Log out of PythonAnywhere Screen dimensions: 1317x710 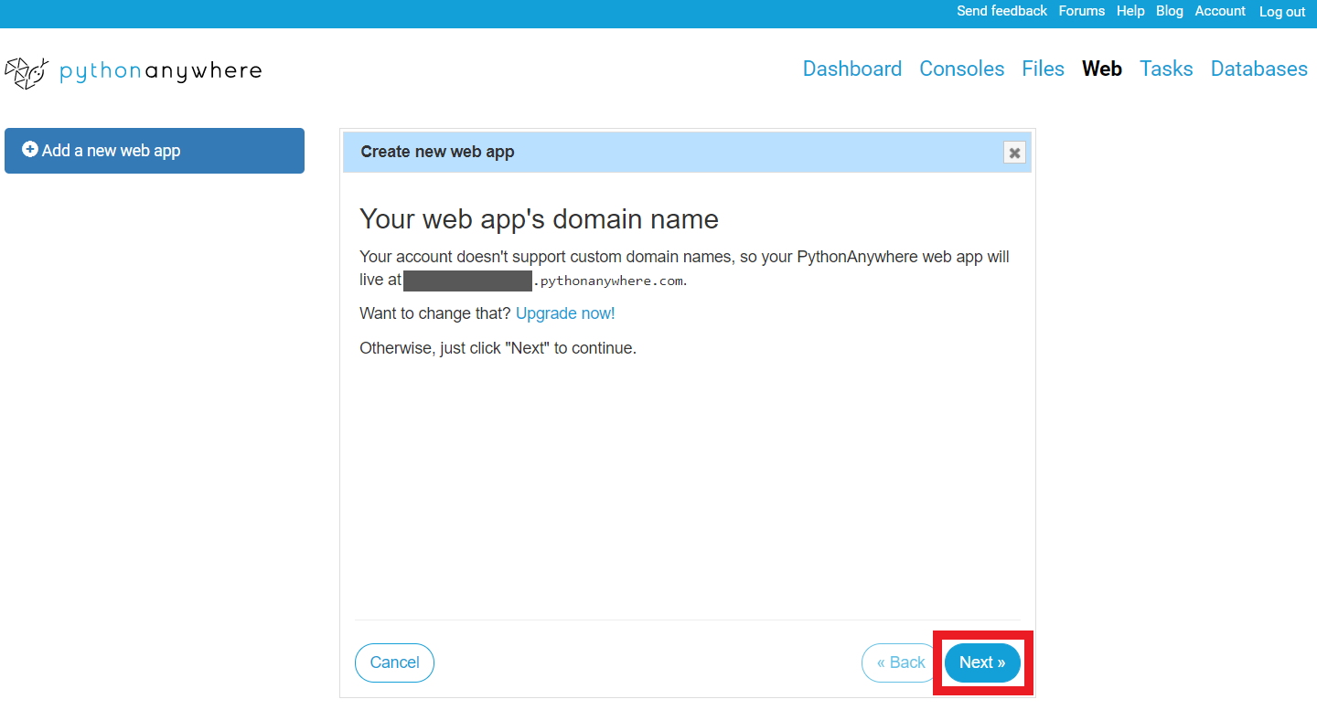[x=1281, y=12]
